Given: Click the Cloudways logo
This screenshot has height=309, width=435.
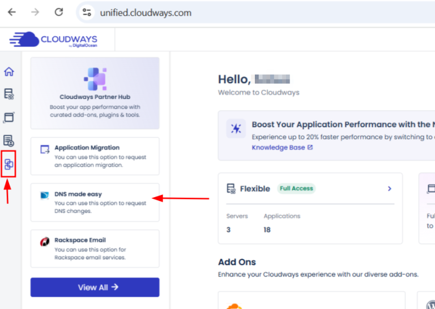Looking at the screenshot, I should (x=54, y=40).
